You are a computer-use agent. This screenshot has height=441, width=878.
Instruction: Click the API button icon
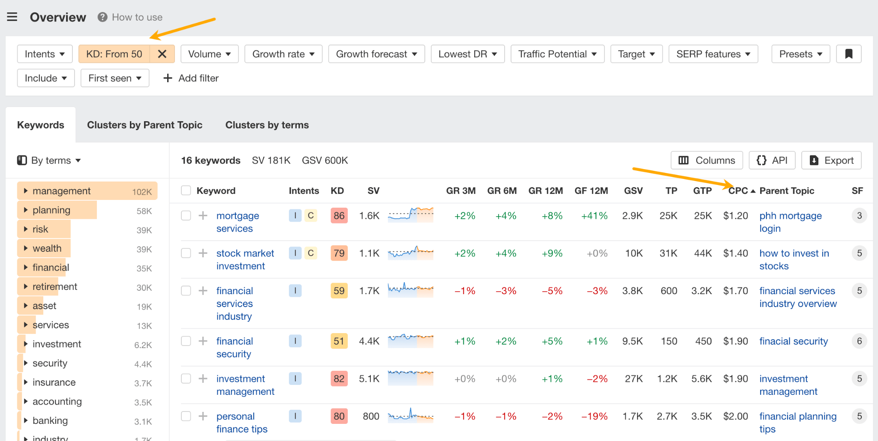[x=762, y=160]
